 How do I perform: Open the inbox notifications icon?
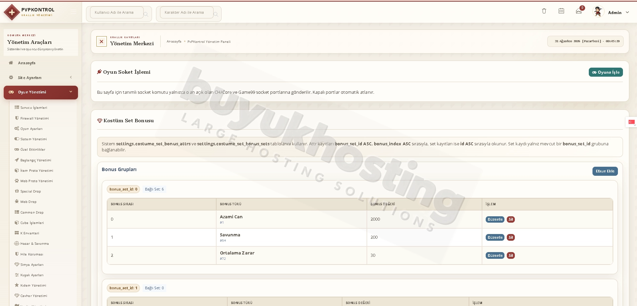579,11
